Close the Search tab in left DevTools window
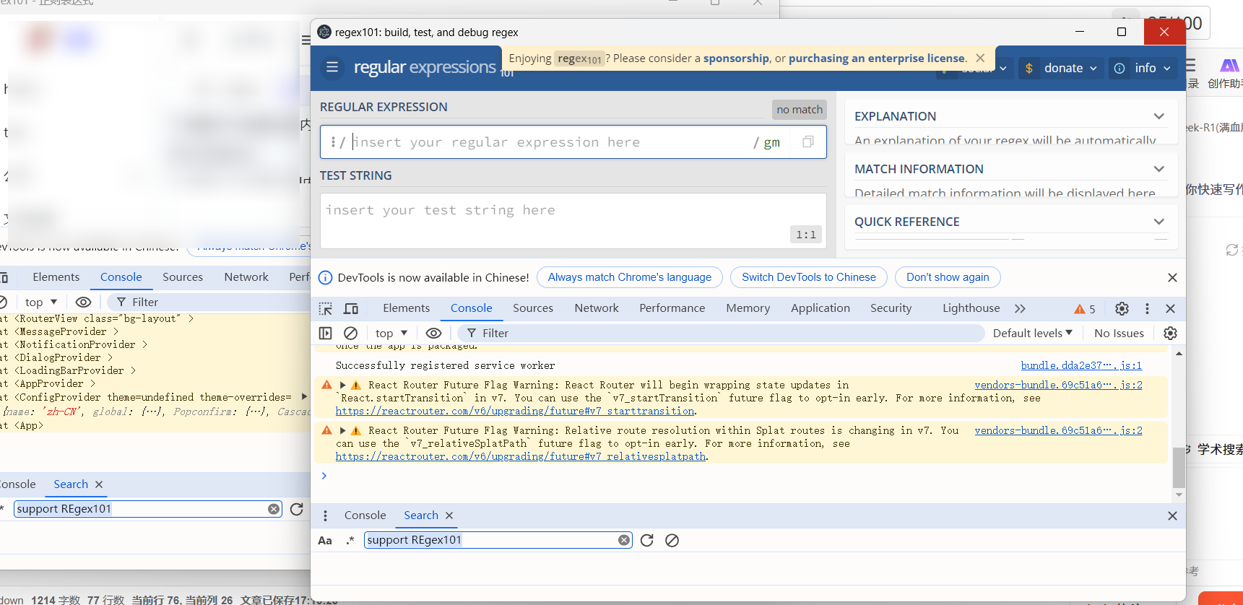1243x605 pixels. coord(99,484)
